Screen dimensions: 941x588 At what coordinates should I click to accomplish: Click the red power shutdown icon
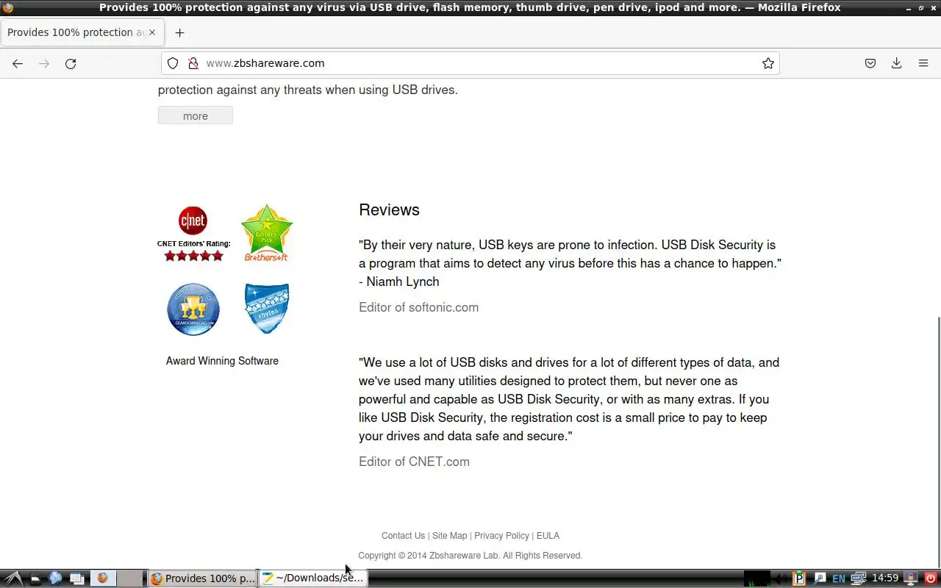pyautogui.click(x=931, y=578)
